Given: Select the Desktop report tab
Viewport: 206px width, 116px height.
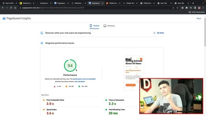Looking at the screenshot, I should pos(109,26).
